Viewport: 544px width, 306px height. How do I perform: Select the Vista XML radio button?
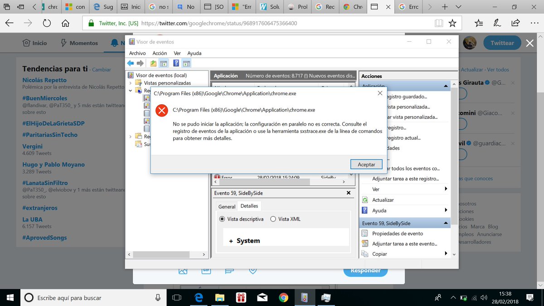tap(273, 219)
